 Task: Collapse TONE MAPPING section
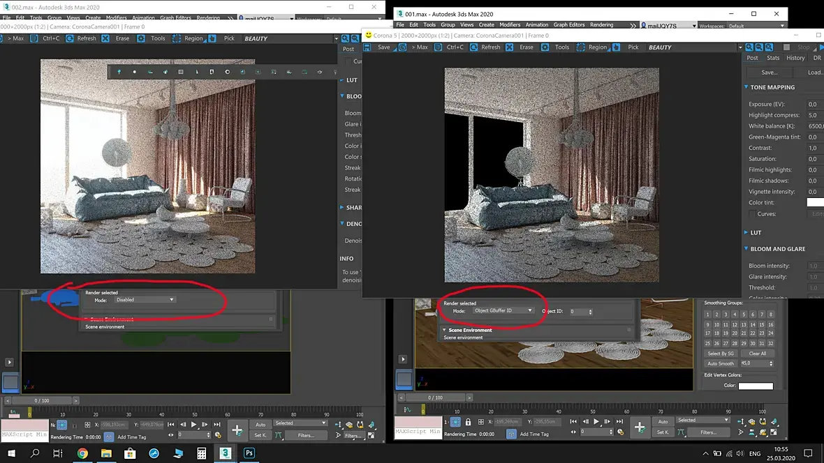(x=746, y=87)
